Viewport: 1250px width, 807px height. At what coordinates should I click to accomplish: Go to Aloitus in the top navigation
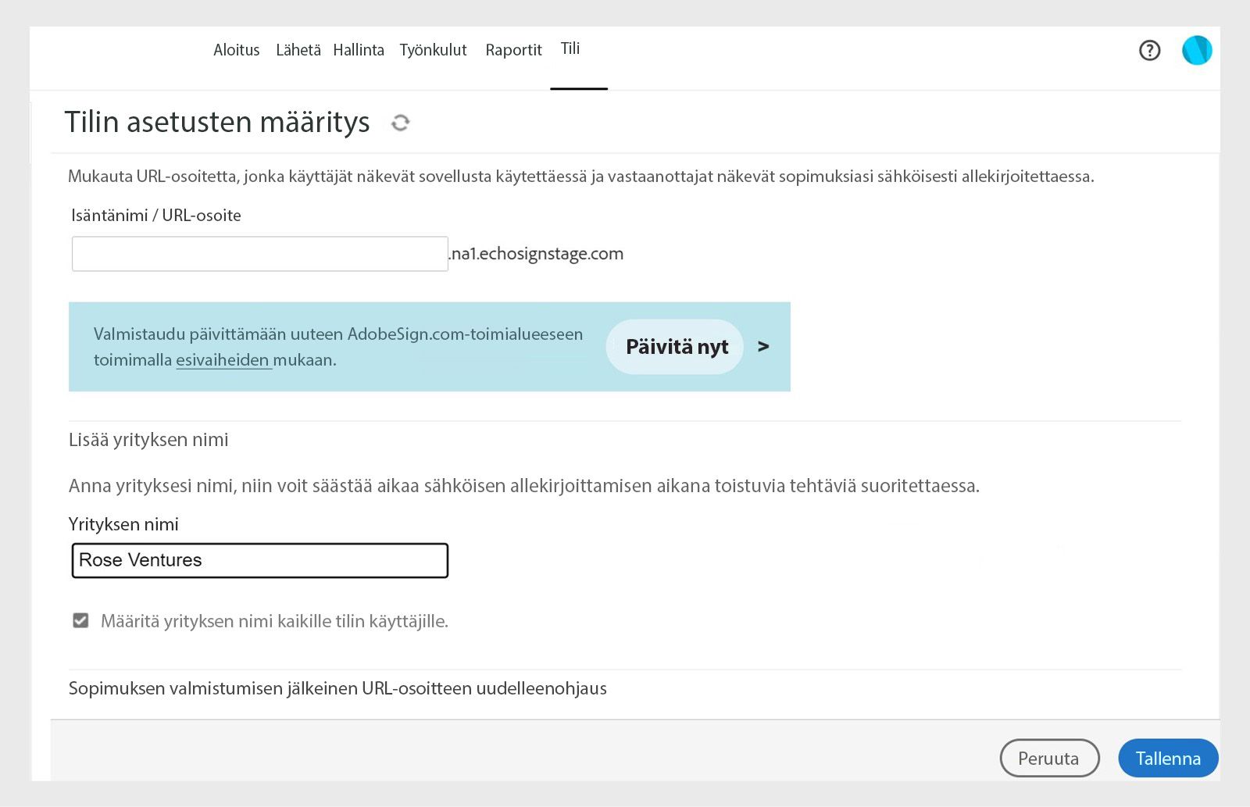tap(236, 50)
